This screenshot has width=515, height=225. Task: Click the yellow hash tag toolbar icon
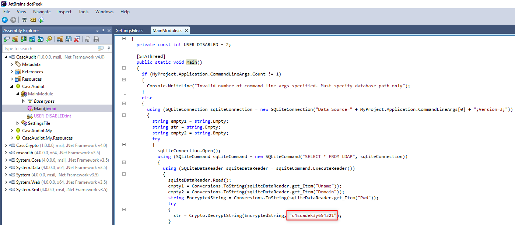(33, 20)
